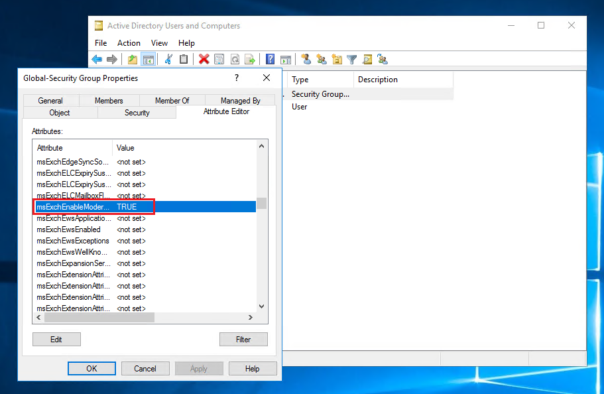Open the Help menu
Viewport: 604px width, 394px height.
pos(186,43)
